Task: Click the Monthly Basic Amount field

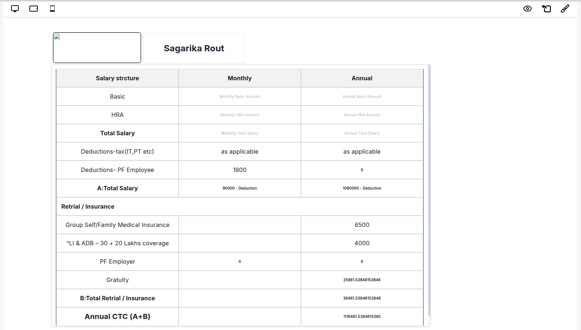Action: [240, 96]
